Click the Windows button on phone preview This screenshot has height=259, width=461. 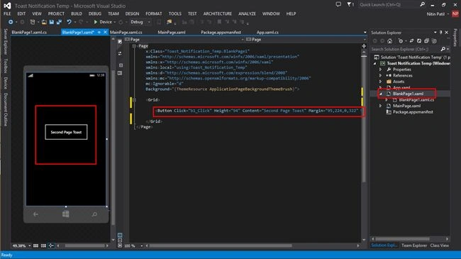coord(66,214)
